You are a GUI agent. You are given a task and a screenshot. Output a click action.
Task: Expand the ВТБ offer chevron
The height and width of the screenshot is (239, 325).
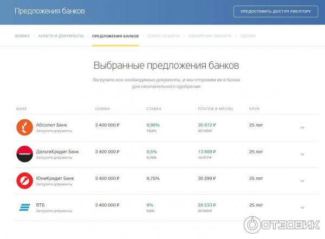pyautogui.click(x=302, y=208)
